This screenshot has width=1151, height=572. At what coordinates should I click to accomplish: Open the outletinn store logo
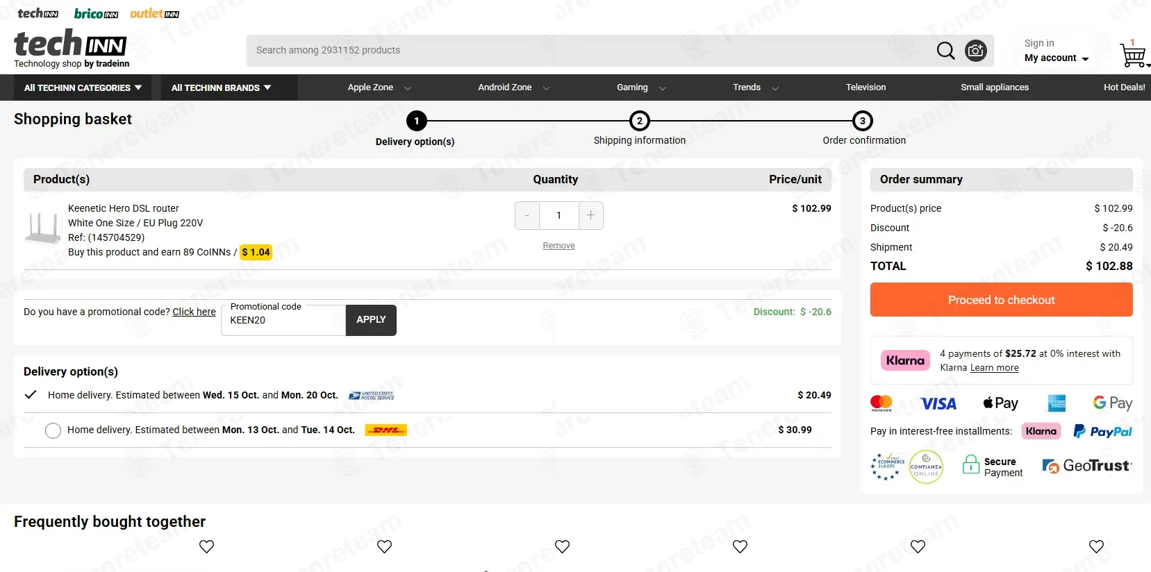point(154,14)
